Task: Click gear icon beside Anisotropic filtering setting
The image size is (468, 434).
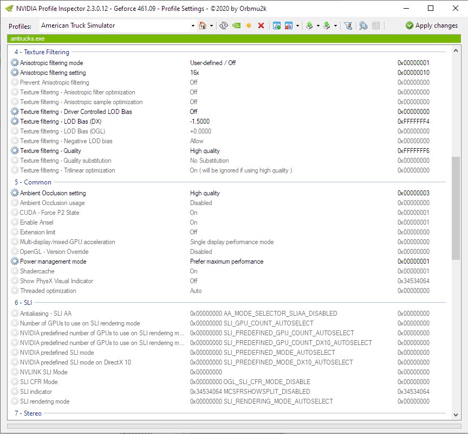Action: (x=15, y=73)
